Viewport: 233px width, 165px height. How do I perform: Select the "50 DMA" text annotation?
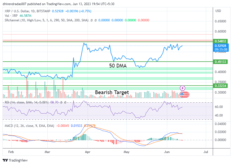coord(118,66)
